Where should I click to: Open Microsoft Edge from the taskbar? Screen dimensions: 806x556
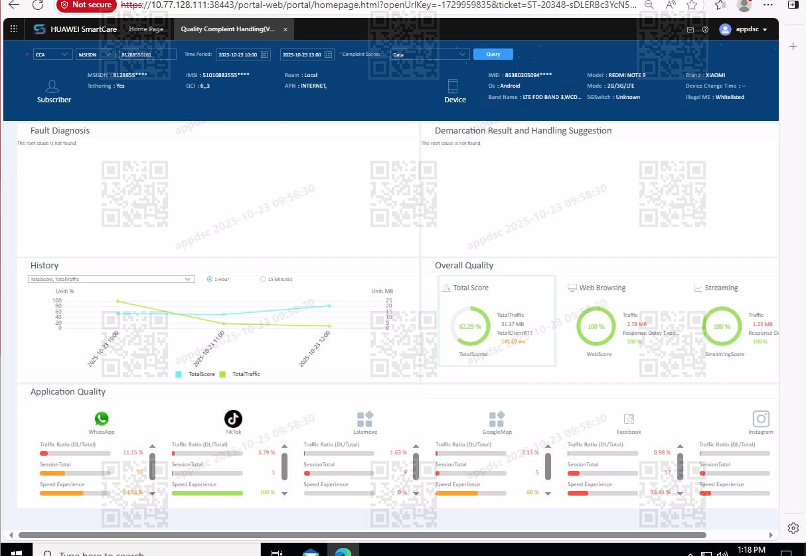tap(343, 552)
